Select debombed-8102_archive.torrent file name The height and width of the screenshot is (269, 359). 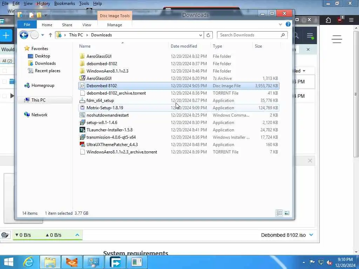click(116, 93)
